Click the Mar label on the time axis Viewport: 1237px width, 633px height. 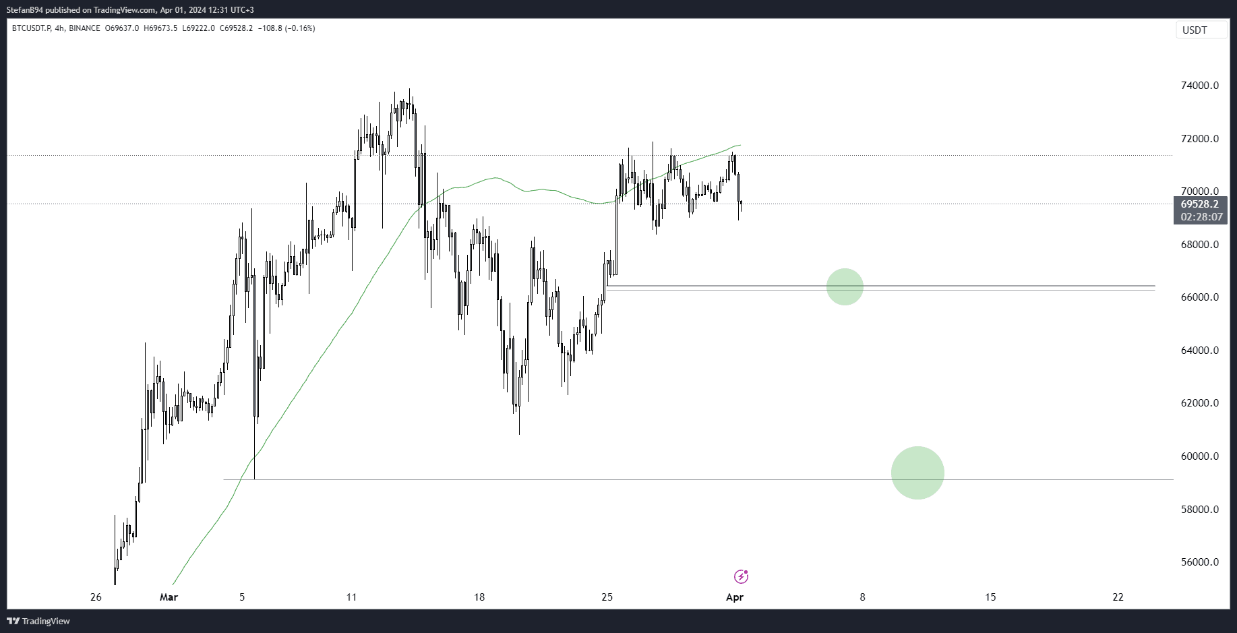tap(168, 597)
